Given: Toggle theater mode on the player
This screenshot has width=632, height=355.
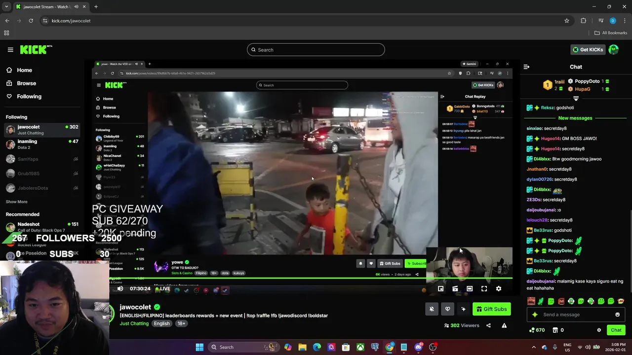Looking at the screenshot, I should pyautogui.click(x=470, y=289).
